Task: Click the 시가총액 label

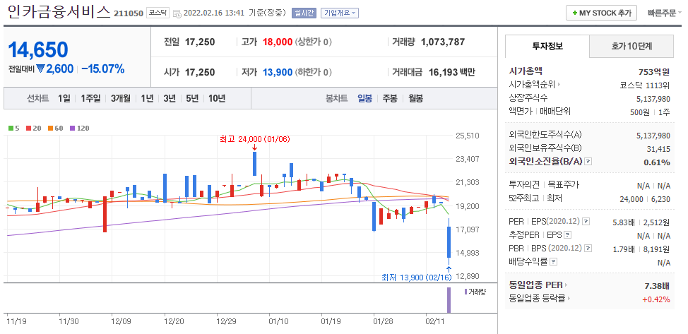Action: click(526, 71)
